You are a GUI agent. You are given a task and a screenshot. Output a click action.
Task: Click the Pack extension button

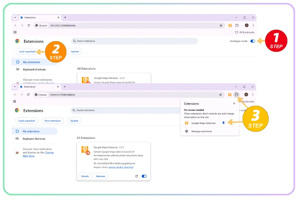52,121
